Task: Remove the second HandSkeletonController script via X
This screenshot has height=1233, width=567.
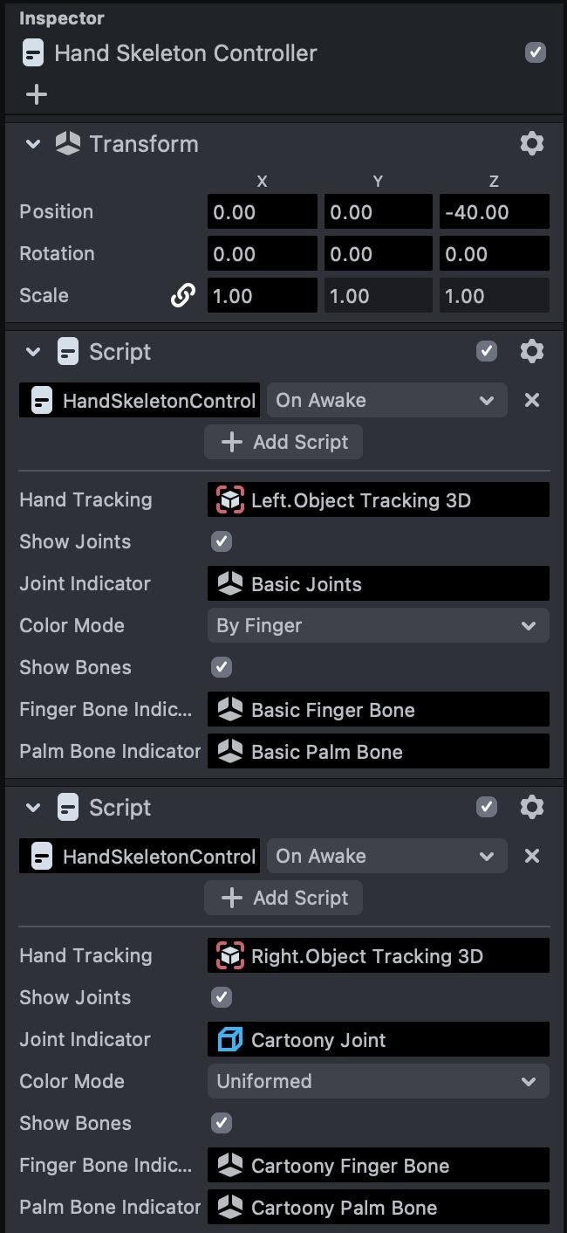Action: 531,857
